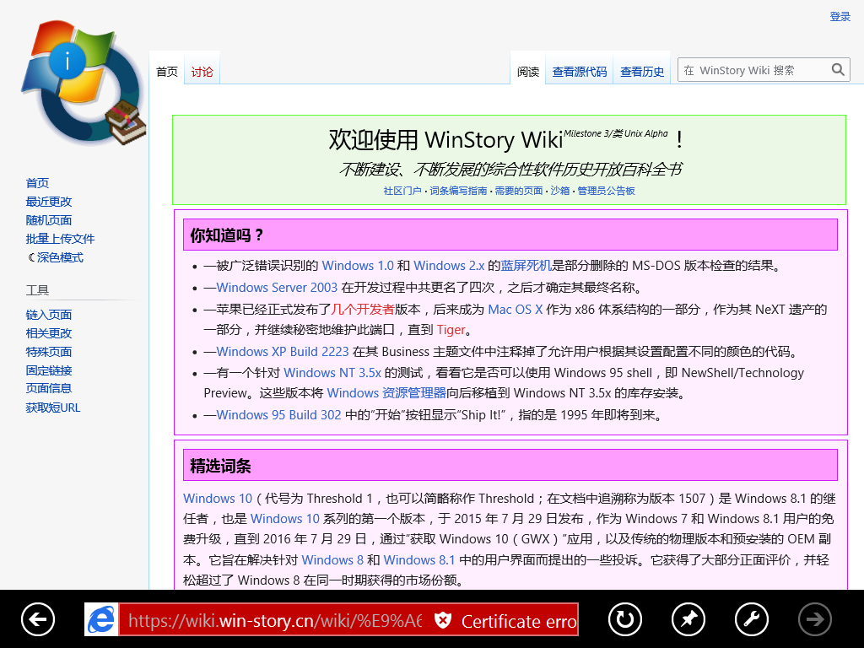Refresh the page
The height and width of the screenshot is (648, 864).
coord(625,619)
